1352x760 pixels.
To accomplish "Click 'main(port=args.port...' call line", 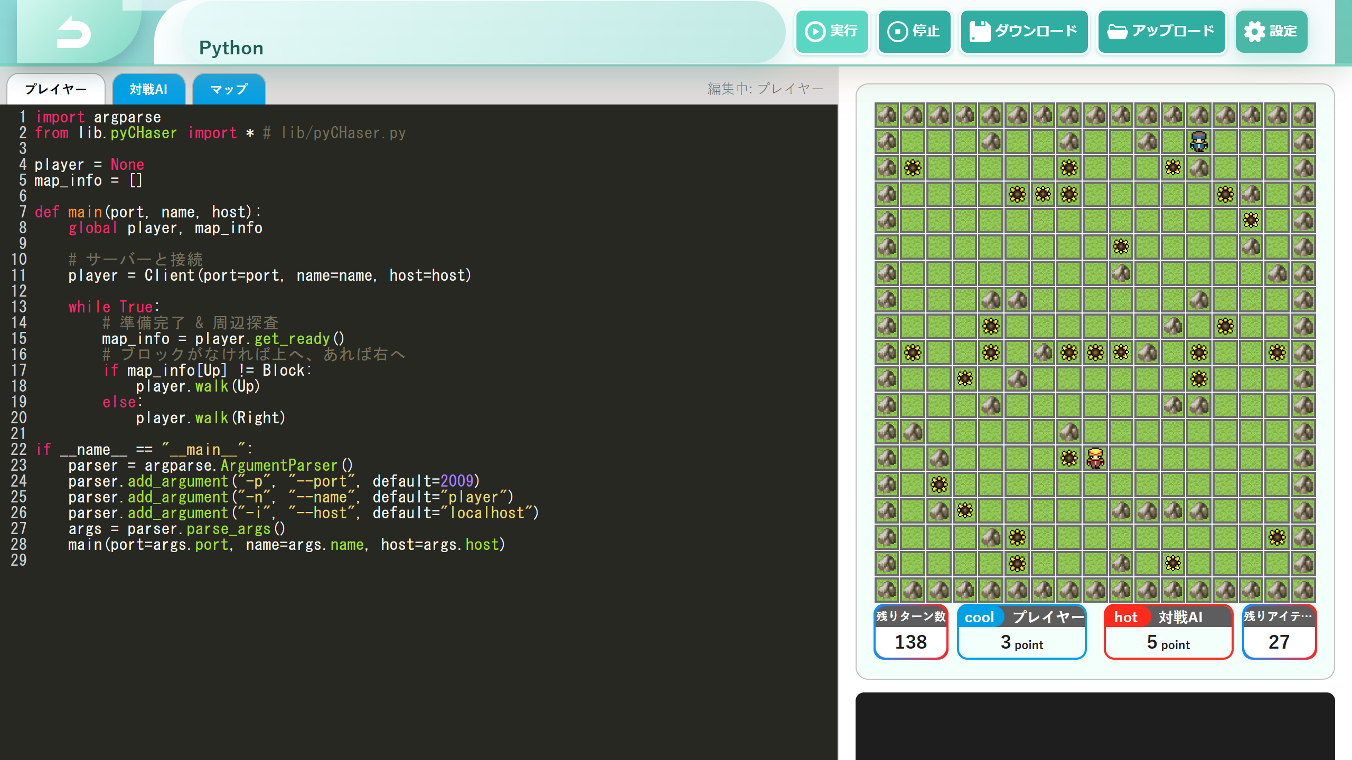I will coord(287,544).
